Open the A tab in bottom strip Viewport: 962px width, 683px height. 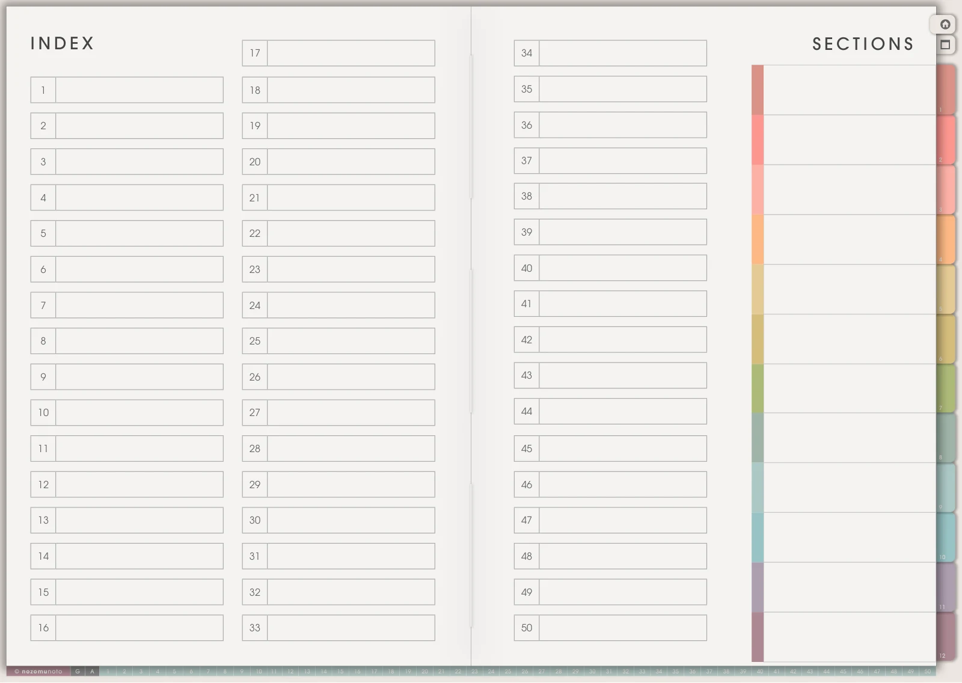tap(92, 672)
